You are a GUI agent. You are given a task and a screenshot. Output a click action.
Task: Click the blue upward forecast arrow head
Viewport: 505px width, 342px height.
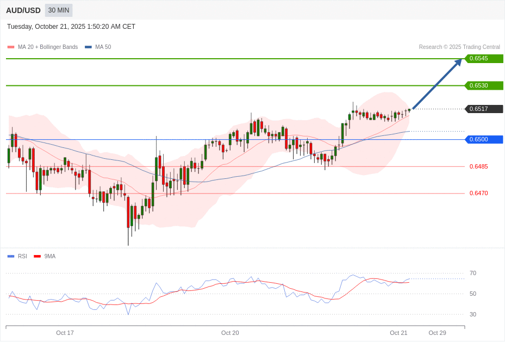pos(458,62)
